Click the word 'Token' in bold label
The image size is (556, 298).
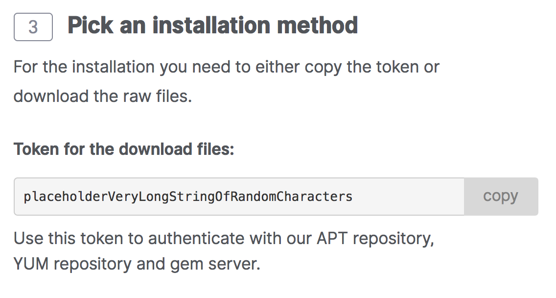point(36,149)
